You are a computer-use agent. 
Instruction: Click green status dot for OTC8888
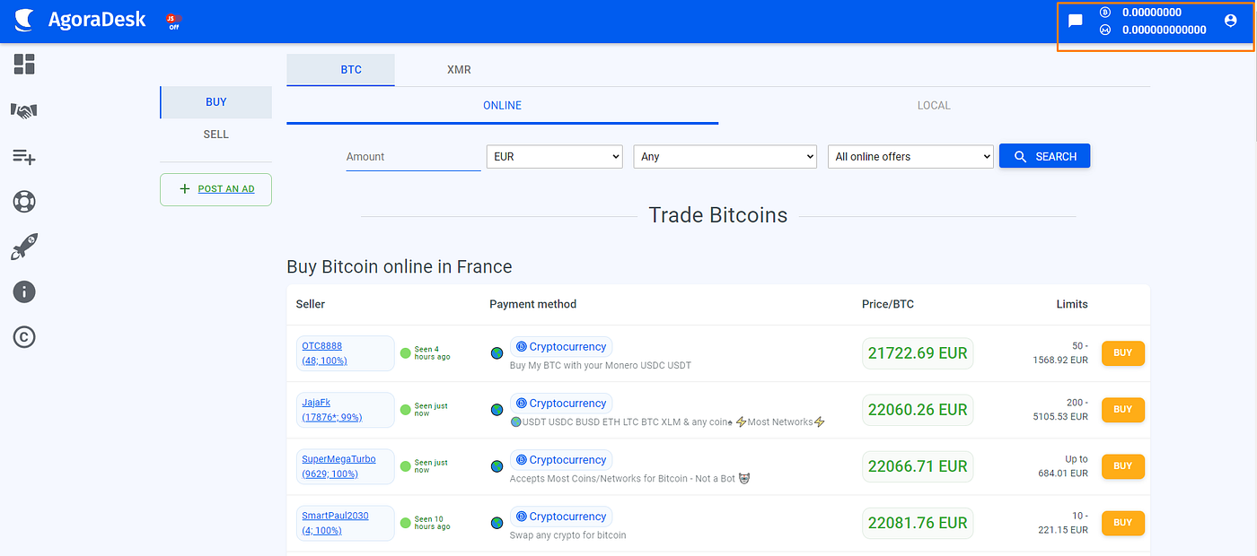pyautogui.click(x=405, y=353)
